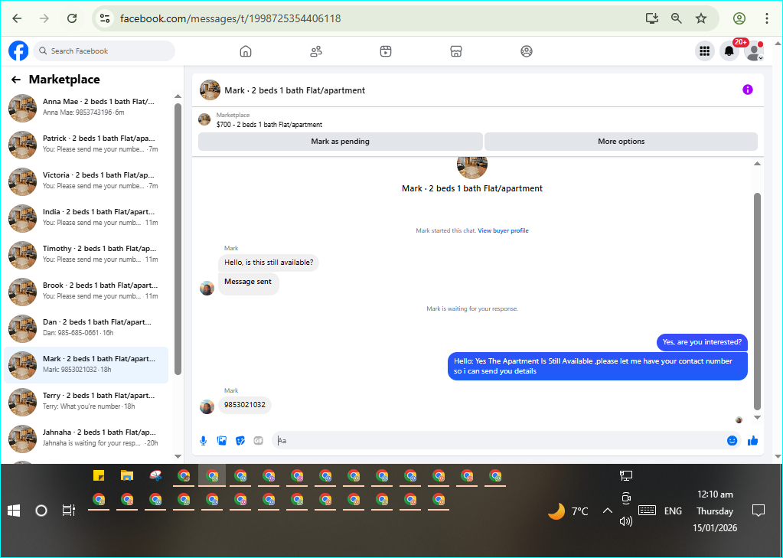Open conversation information purple icon
Screen dimensions: 783x558
coord(748,90)
